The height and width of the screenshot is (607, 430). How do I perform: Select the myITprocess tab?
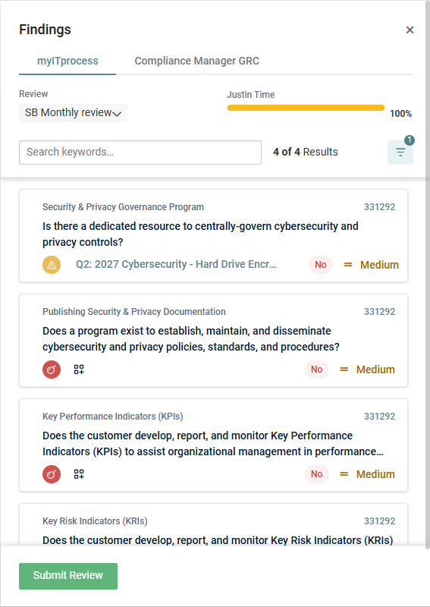coord(67,61)
